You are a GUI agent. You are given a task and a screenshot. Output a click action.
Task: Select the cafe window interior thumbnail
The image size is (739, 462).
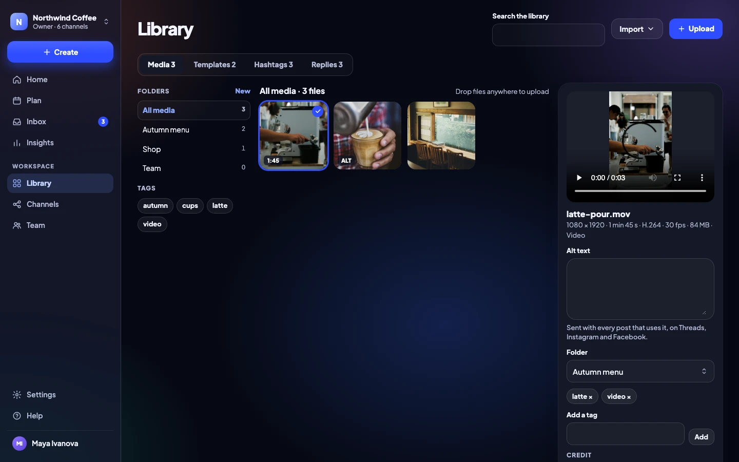[441, 136]
